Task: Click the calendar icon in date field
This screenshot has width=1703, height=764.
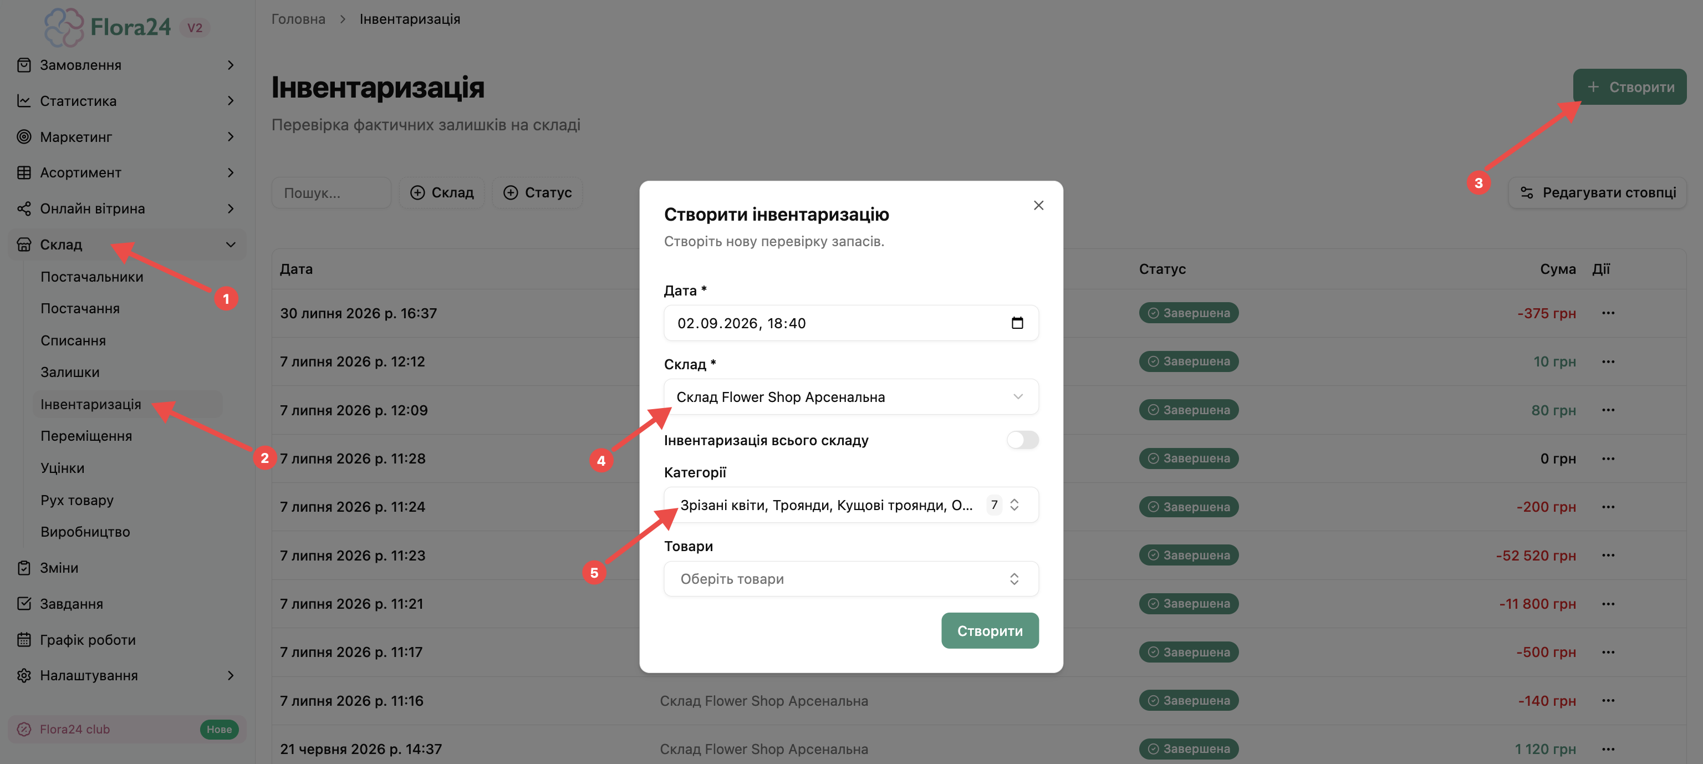Action: [x=1017, y=323]
